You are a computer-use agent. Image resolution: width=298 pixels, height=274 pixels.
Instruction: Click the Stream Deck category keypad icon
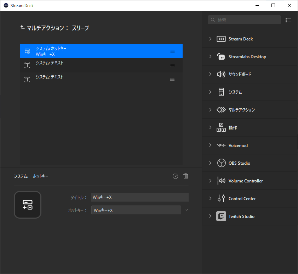click(x=221, y=39)
